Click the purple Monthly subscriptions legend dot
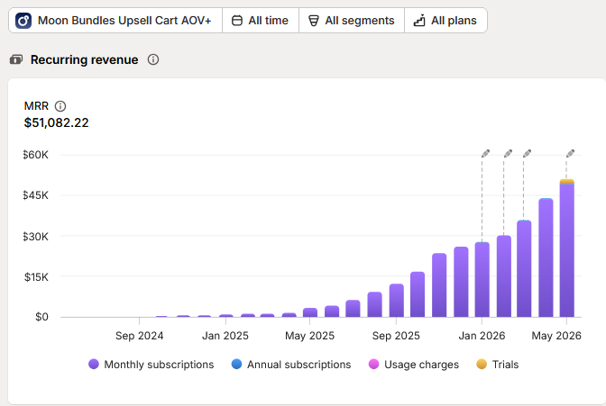 pos(94,364)
